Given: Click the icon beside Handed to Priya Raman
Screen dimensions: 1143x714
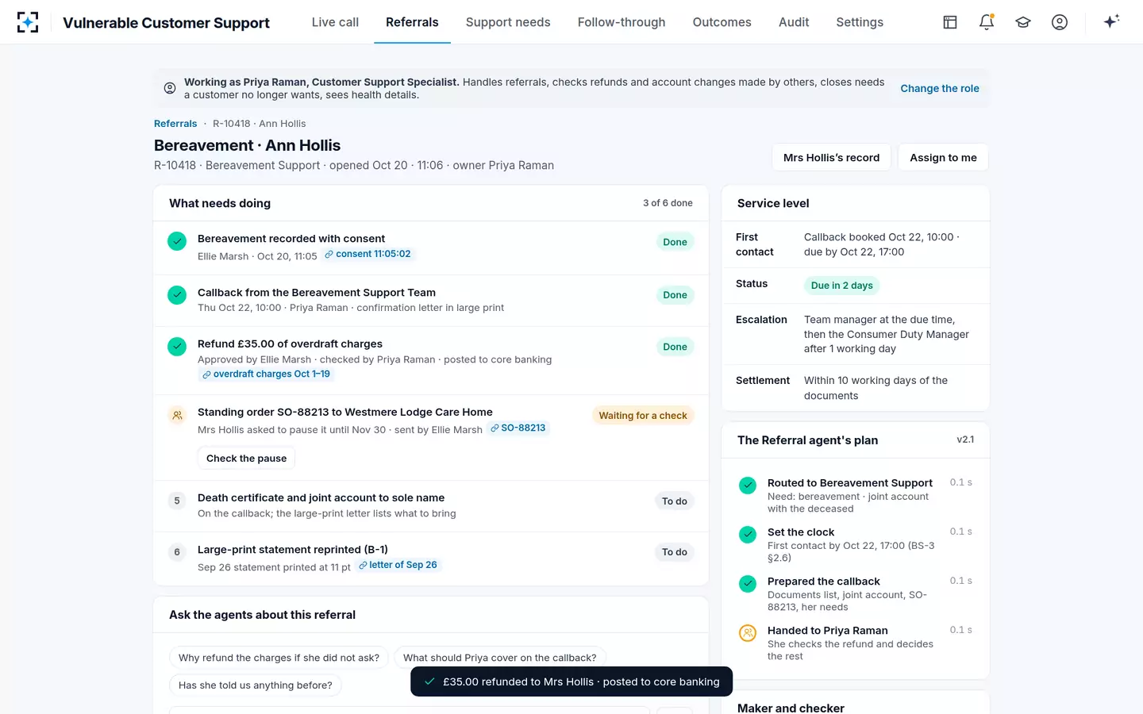Looking at the screenshot, I should [x=748, y=633].
